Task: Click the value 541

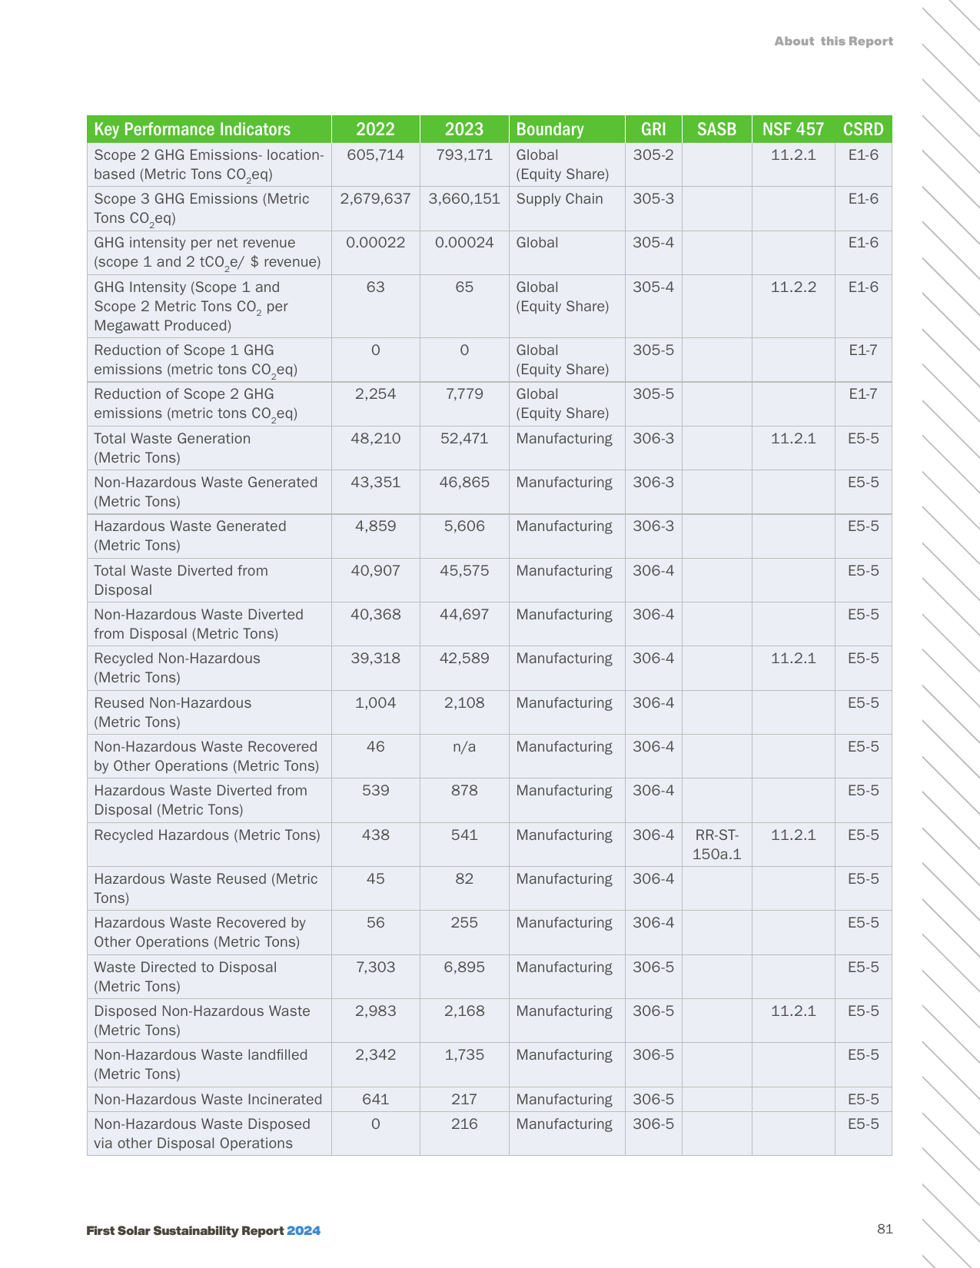Action: coord(464,835)
